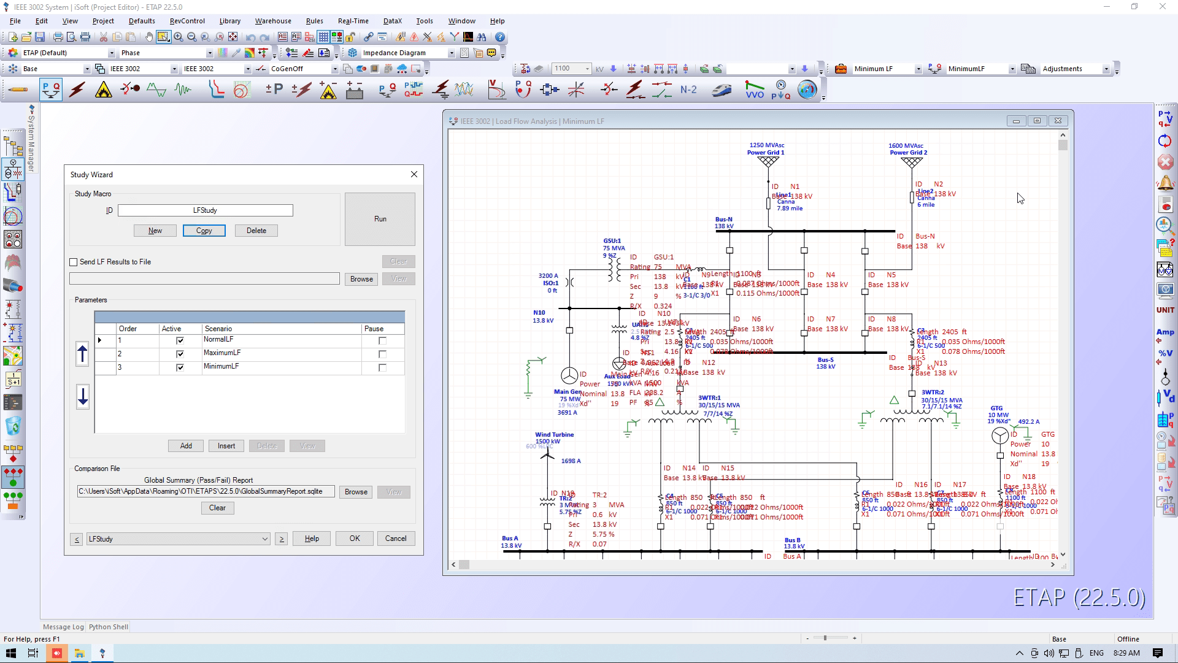The image size is (1178, 663).
Task: Click Copy button in Study Macro
Action: (204, 231)
